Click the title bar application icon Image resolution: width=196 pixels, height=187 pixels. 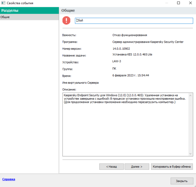(x=3, y=3)
